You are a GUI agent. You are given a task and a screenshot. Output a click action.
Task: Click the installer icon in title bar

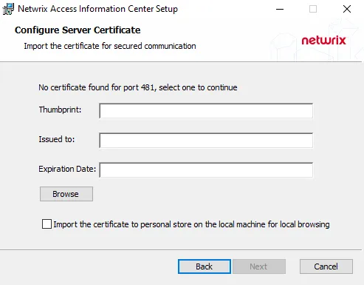tap(8, 9)
